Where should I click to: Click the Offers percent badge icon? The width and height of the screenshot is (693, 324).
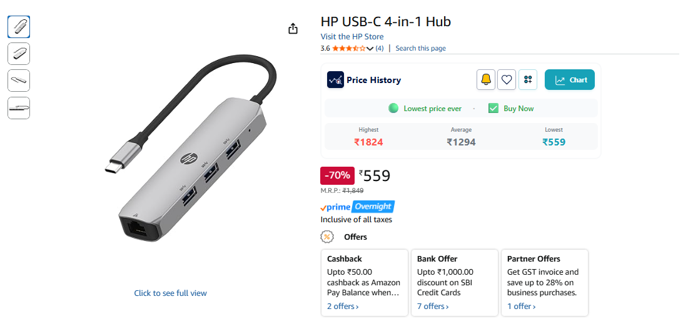(x=326, y=237)
